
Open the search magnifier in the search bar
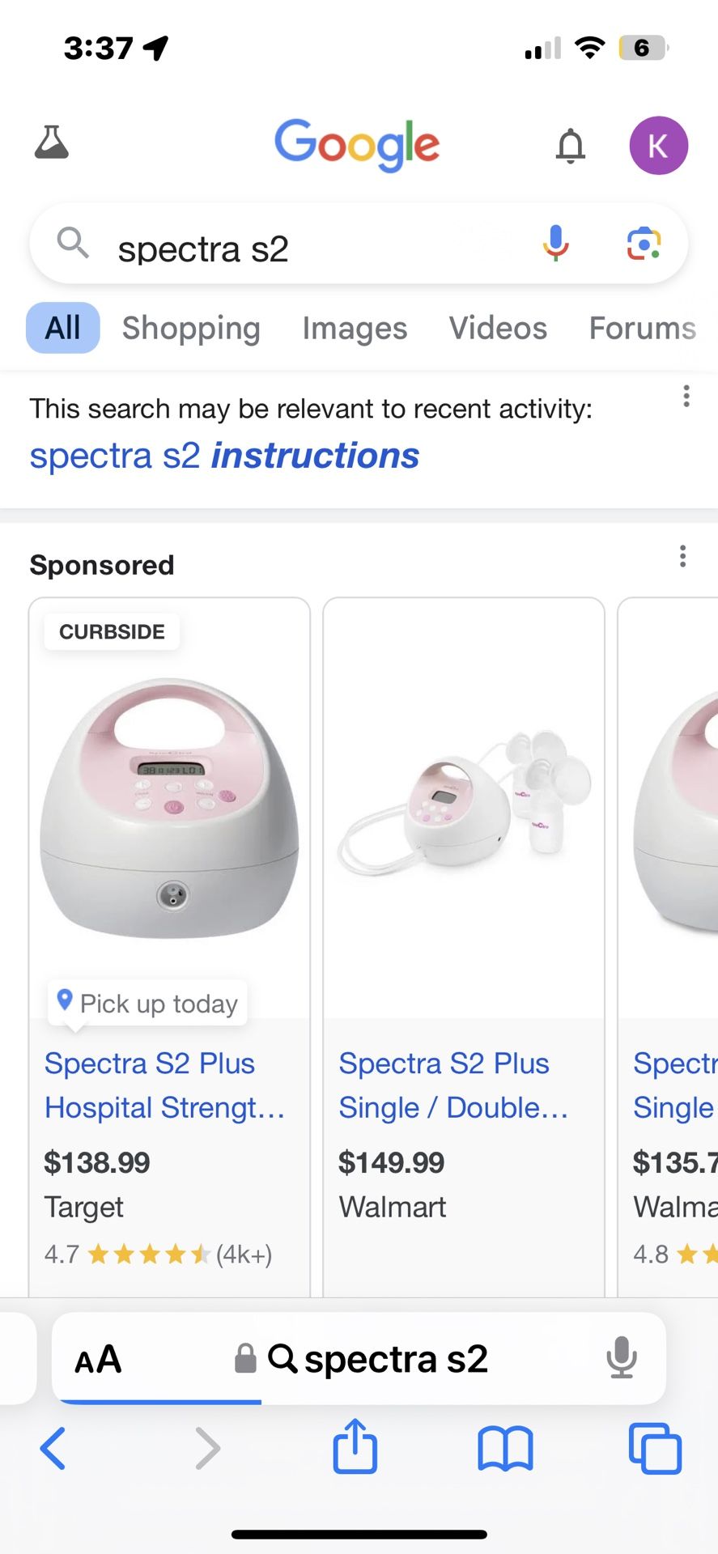pos(71,244)
